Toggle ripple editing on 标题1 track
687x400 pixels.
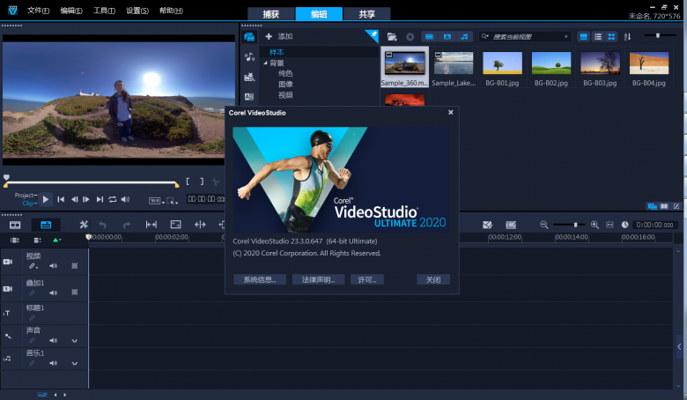pyautogui.click(x=32, y=318)
